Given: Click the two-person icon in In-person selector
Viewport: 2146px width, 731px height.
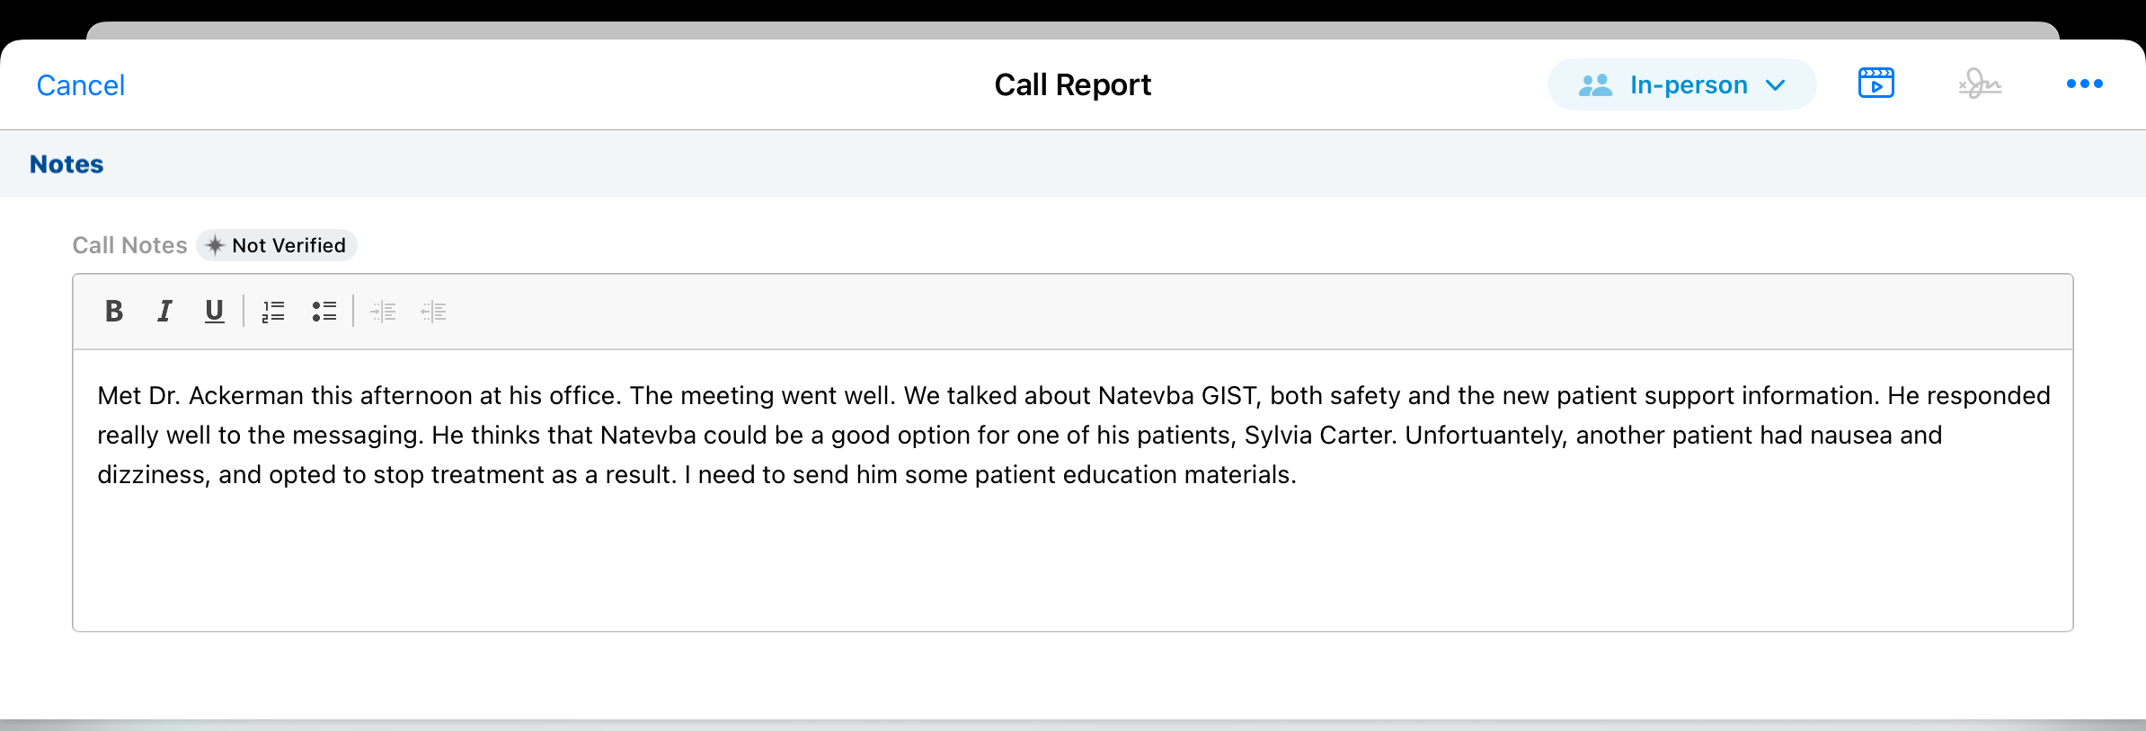Looking at the screenshot, I should pyautogui.click(x=1595, y=85).
